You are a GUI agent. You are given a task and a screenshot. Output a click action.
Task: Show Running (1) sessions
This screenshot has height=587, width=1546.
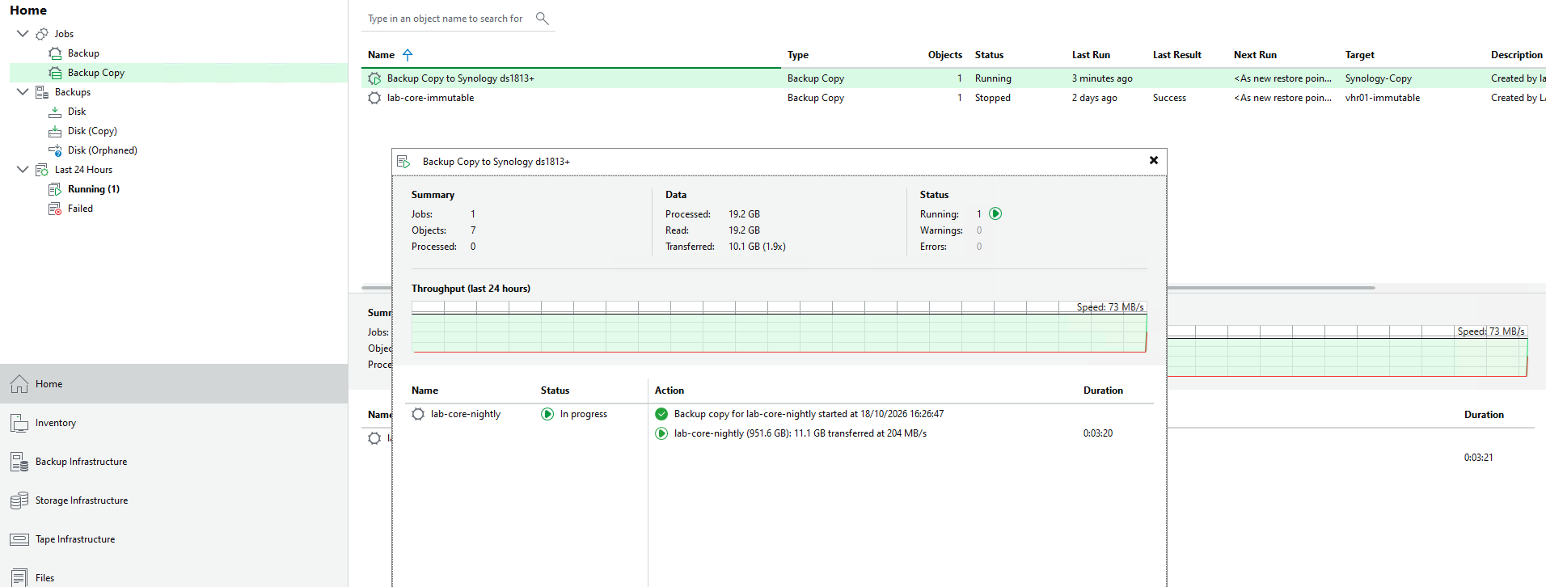[93, 189]
